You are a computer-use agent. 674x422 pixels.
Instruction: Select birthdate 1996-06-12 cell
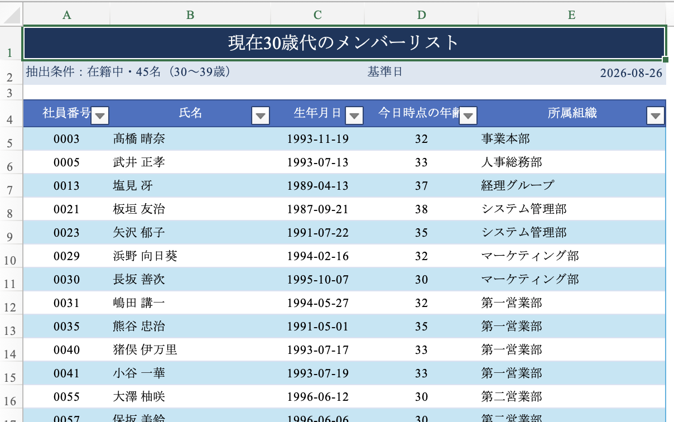tap(317, 396)
